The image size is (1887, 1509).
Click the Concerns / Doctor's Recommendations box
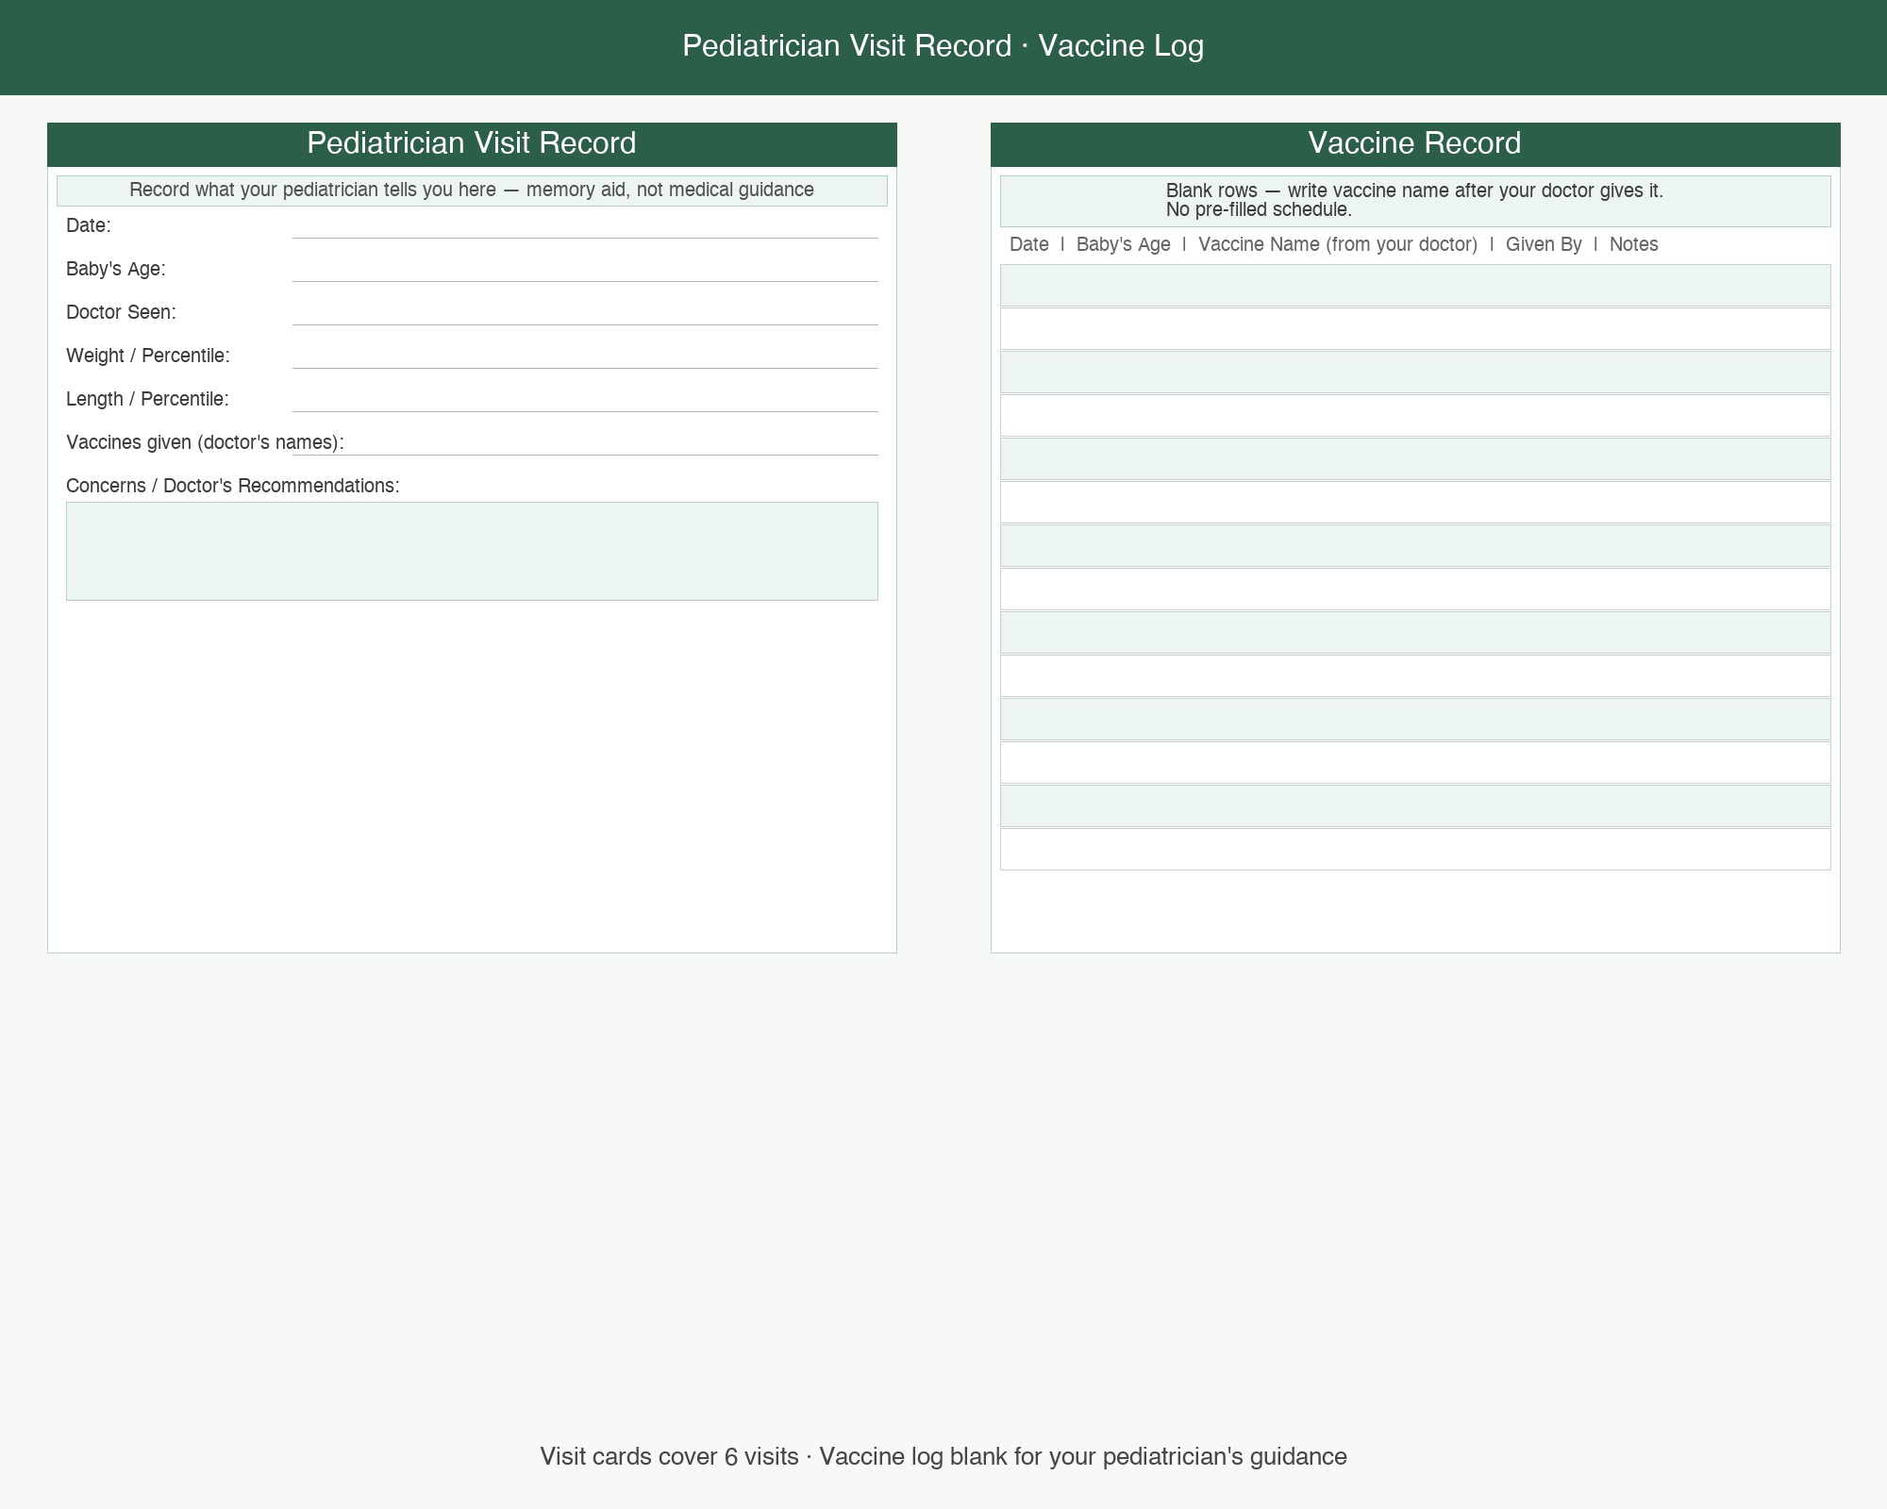click(472, 551)
